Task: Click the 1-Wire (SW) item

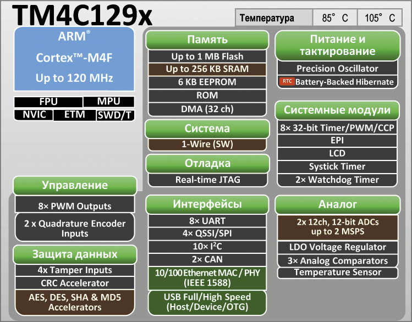Action: (x=207, y=145)
